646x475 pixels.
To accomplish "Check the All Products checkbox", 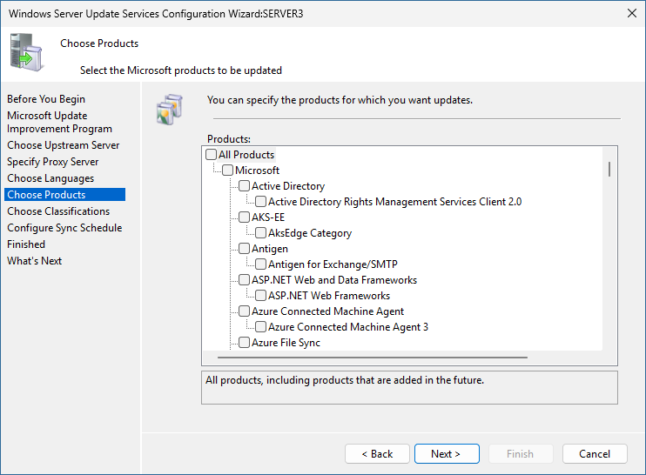I will (212, 154).
